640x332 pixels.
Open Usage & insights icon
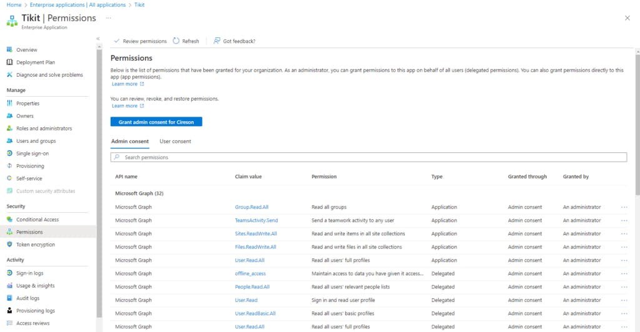click(x=10, y=286)
